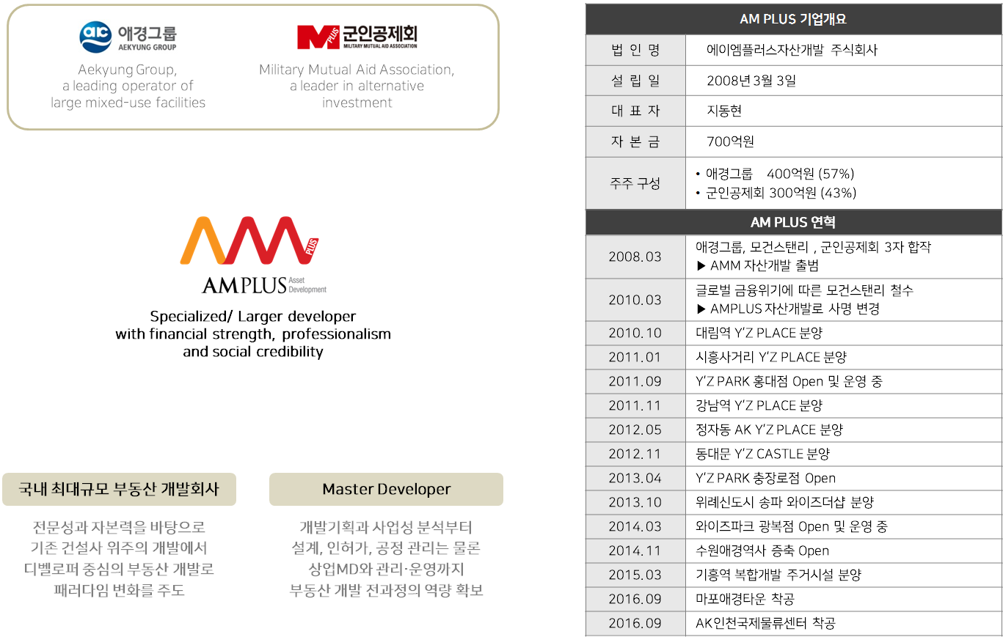Click 'AMM 자산개발 출범' history entry
Image resolution: width=1003 pixels, height=637 pixels.
point(757,265)
